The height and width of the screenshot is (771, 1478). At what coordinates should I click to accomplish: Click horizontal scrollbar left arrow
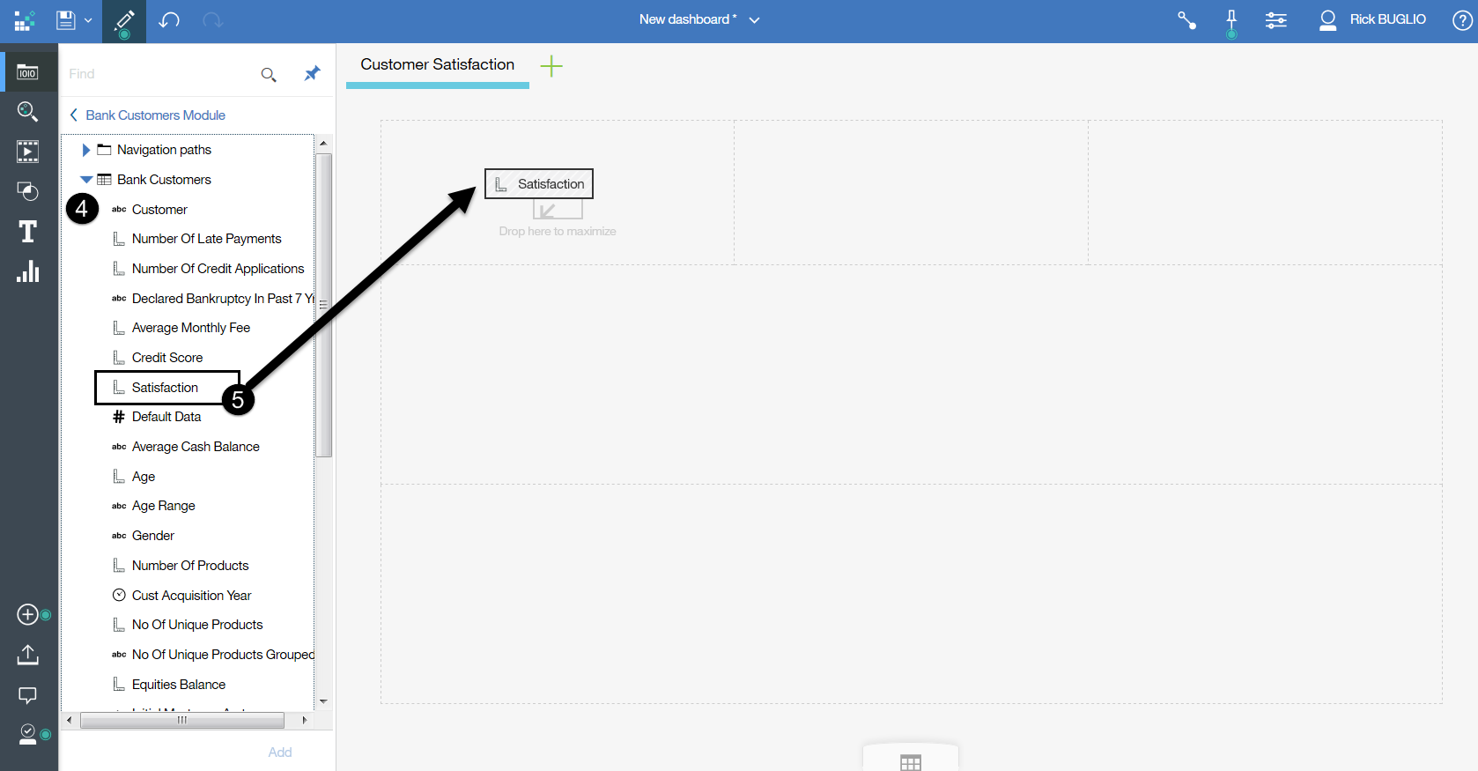pos(69,720)
